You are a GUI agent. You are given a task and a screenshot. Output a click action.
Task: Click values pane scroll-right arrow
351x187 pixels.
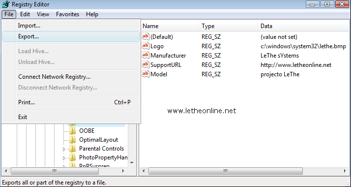click(345, 171)
